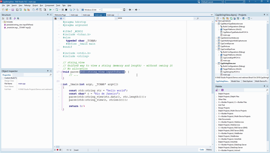Expand the Includes node in Structure

point(3,22)
